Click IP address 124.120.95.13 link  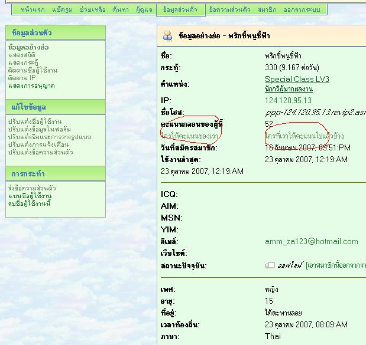click(x=288, y=100)
